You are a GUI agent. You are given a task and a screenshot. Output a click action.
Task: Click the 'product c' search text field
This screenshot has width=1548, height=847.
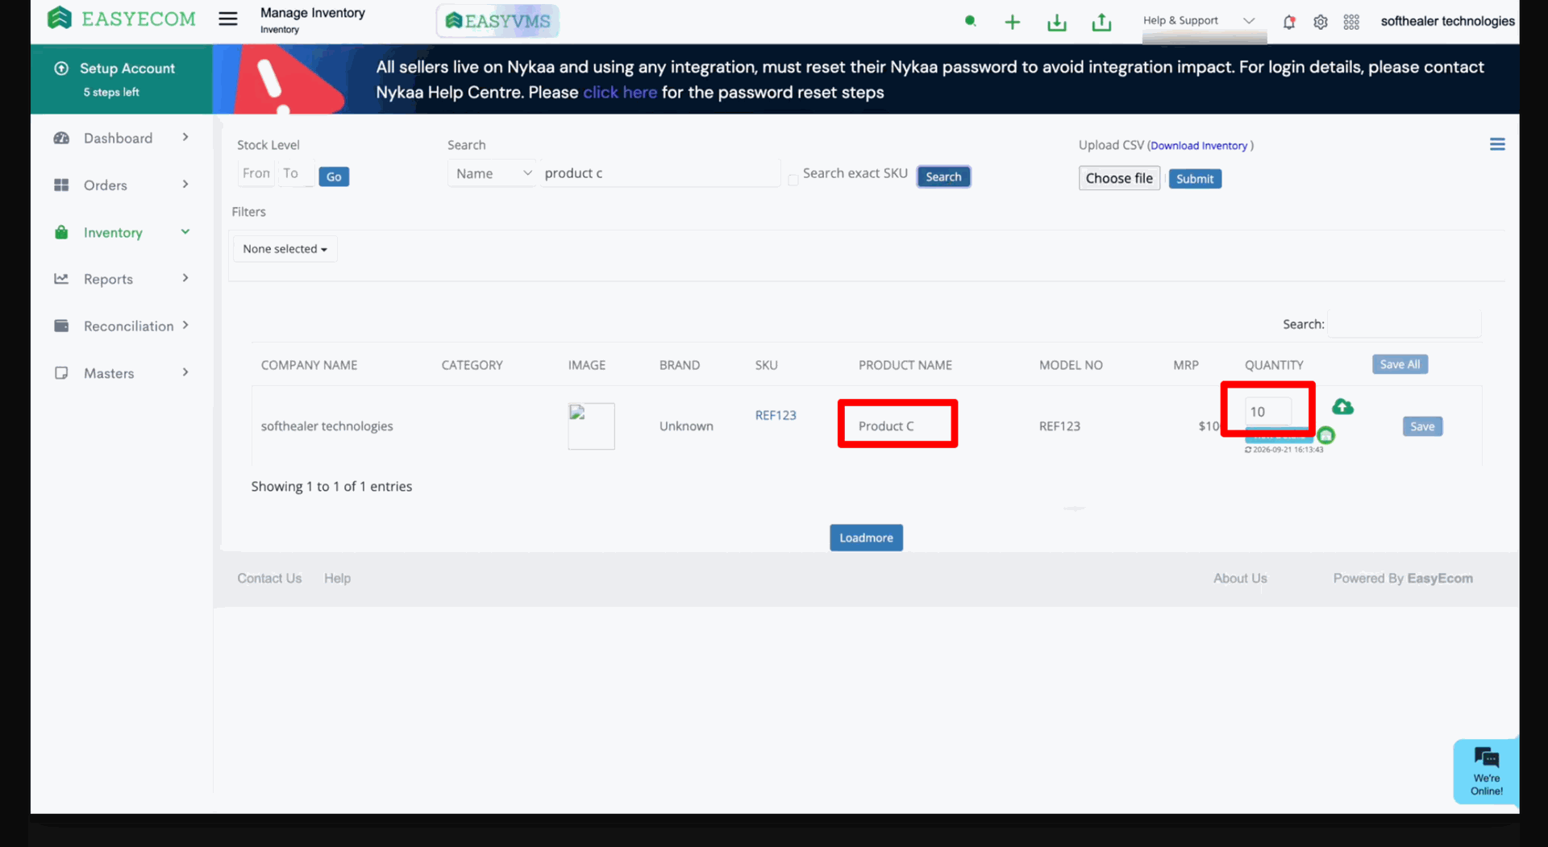point(660,173)
